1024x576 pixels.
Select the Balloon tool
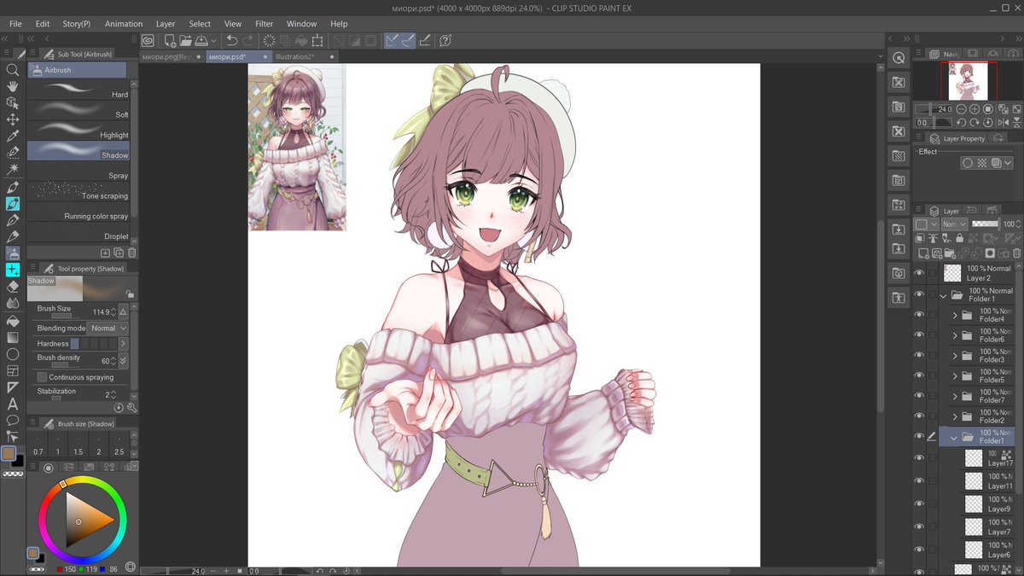tap(13, 420)
